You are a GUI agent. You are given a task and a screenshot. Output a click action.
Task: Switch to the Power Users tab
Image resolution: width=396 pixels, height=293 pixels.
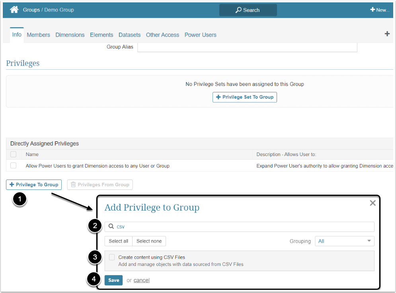pyautogui.click(x=200, y=35)
